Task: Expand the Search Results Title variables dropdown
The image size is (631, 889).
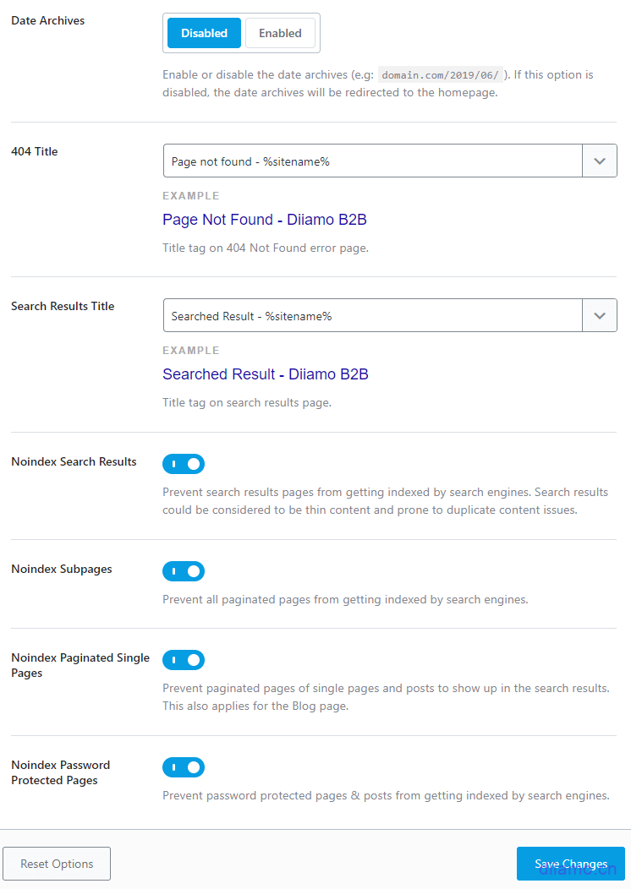Action: (x=600, y=315)
